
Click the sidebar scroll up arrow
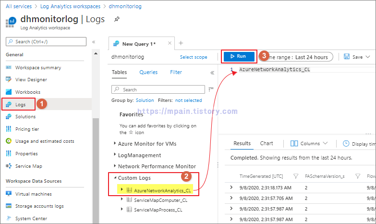click(96, 53)
